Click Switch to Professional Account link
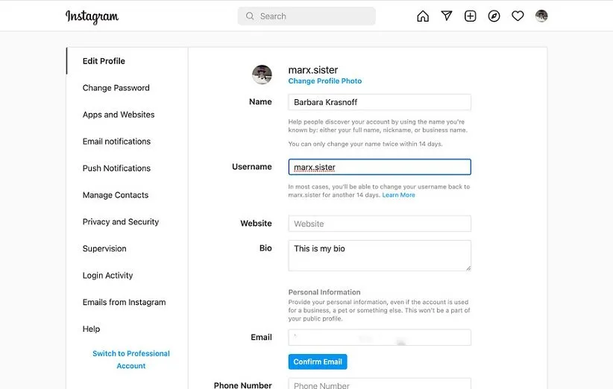Viewport: 613px width, 389px height. (131, 360)
